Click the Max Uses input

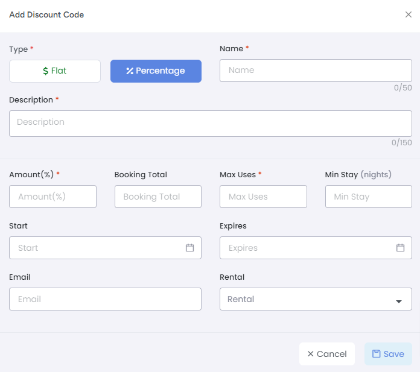[x=263, y=197]
